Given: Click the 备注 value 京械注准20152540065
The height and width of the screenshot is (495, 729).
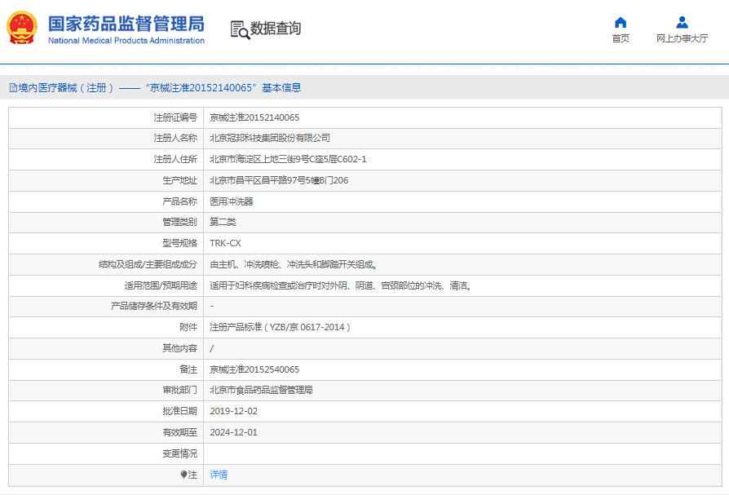Looking at the screenshot, I should [x=254, y=369].
